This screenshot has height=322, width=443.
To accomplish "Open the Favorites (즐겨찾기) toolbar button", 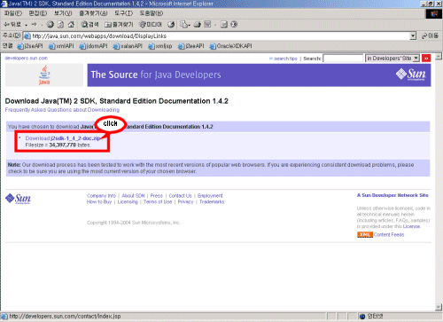I will pos(119,25).
